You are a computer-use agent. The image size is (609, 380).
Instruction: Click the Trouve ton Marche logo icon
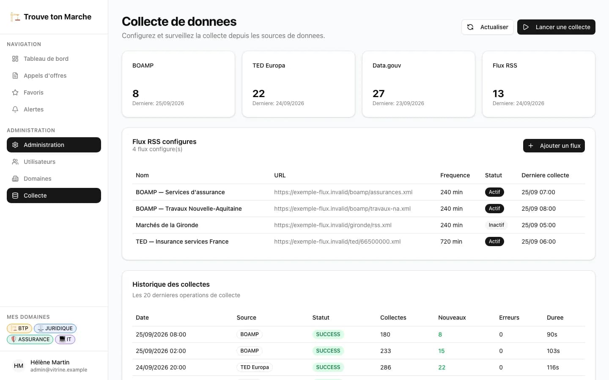coord(15,17)
